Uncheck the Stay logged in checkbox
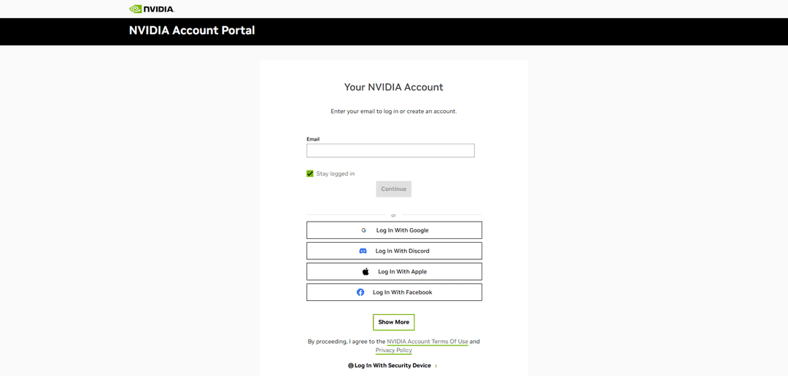Screen dimensions: 788x376 tap(310, 173)
